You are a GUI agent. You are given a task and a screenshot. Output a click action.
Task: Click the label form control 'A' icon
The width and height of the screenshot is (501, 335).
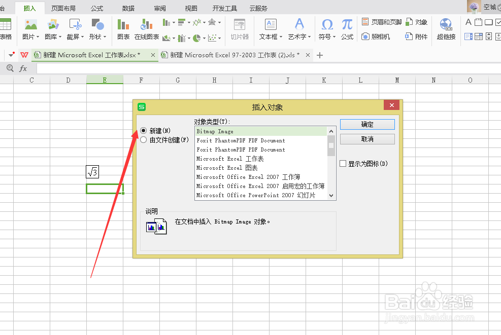(x=468, y=22)
